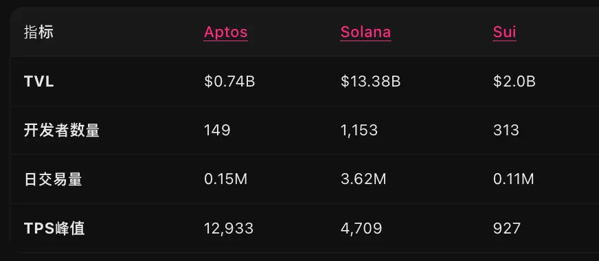The height and width of the screenshot is (261, 599).
Task: Click the 指标 column header
Action: pyautogui.click(x=38, y=32)
